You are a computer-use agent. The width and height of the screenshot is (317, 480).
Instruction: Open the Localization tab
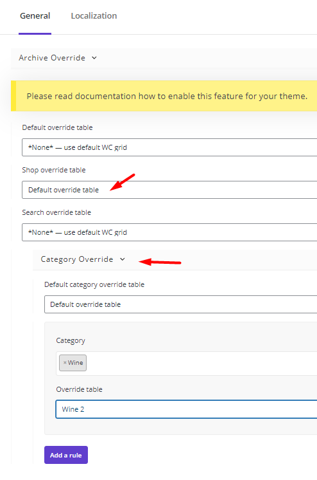click(94, 16)
